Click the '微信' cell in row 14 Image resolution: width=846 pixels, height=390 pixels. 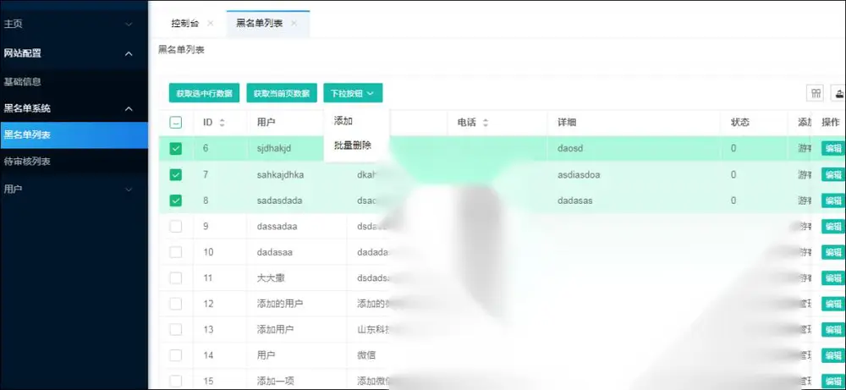[366, 355]
